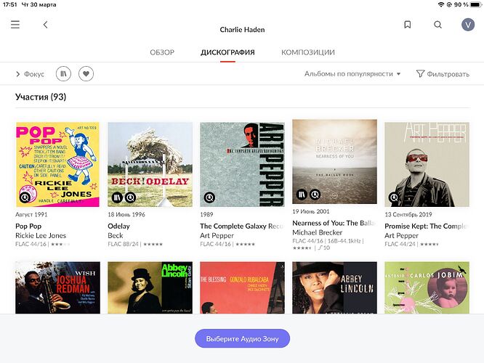Screen dimensions: 484x363
Task: Open artist link Michael Brecker
Action: tap(318, 232)
